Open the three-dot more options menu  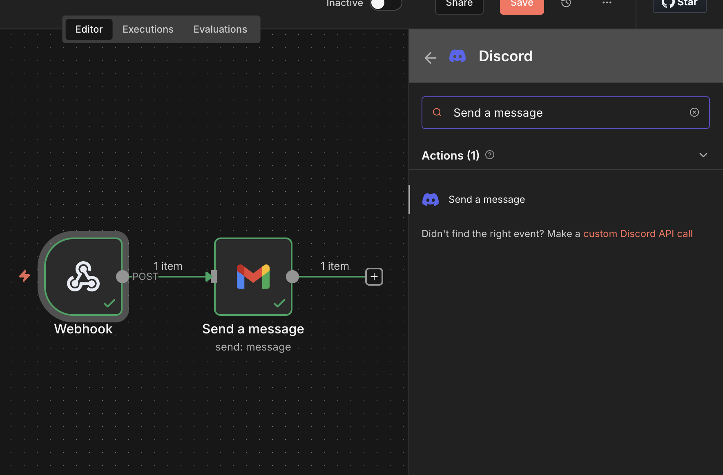[607, 3]
